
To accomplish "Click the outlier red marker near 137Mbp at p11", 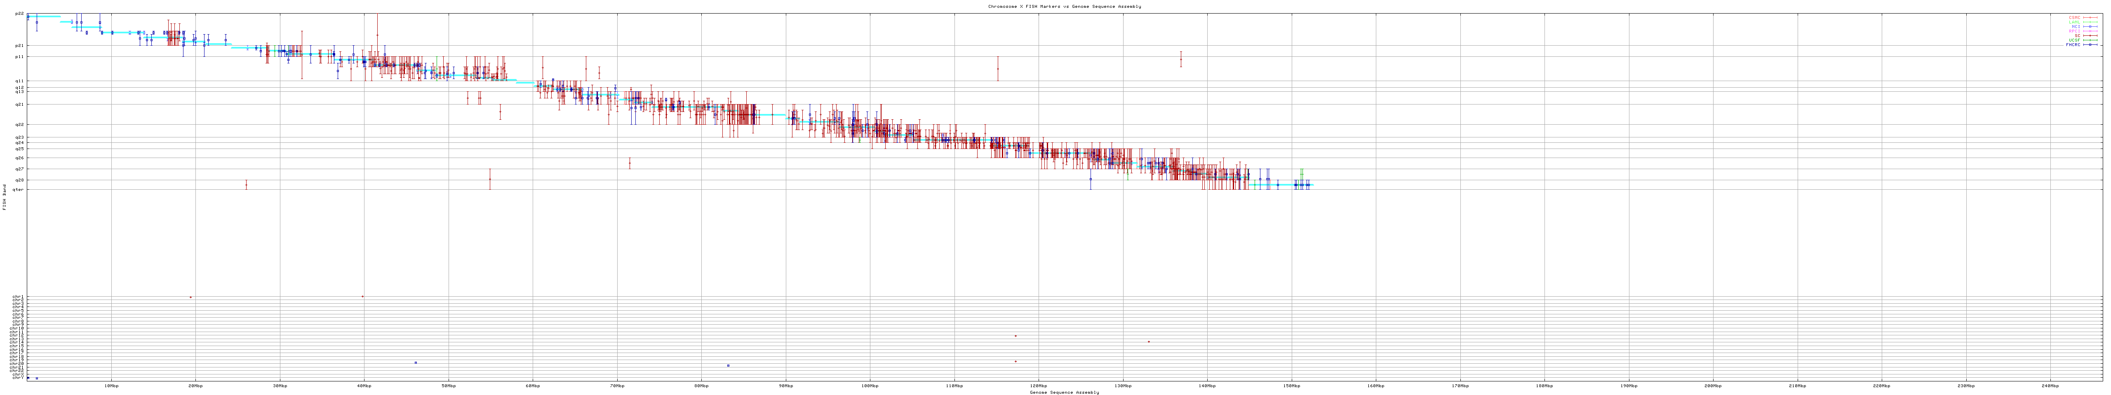I will point(1181,59).
